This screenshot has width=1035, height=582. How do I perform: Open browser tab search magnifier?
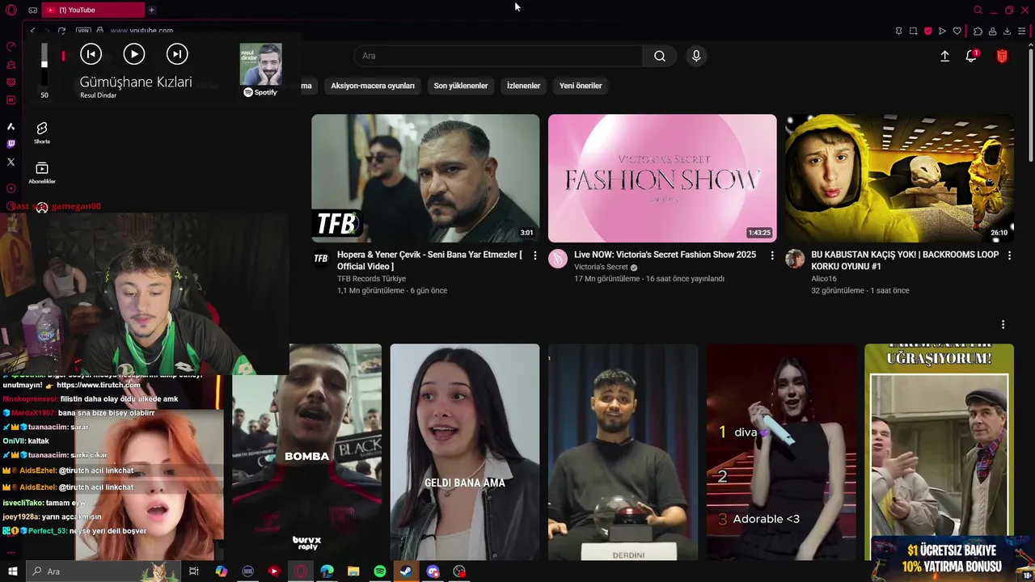[x=978, y=10]
